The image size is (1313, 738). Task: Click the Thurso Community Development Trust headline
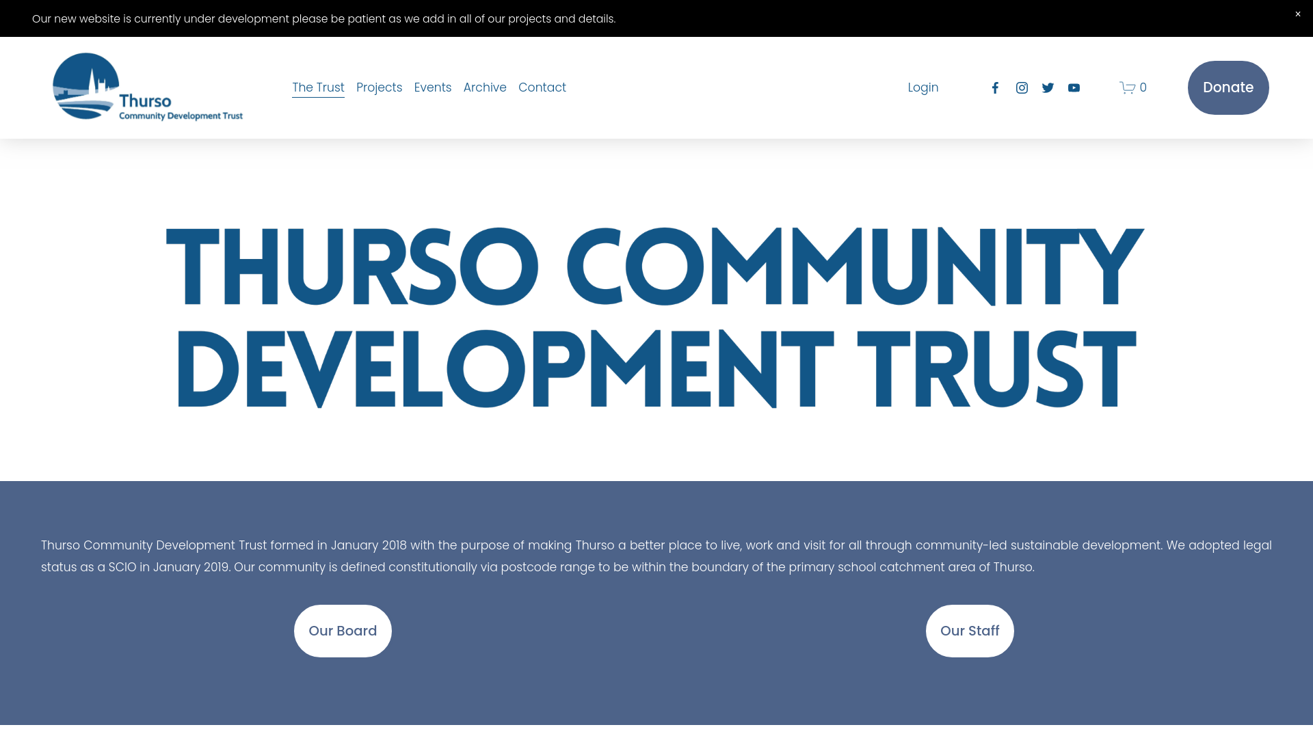pyautogui.click(x=655, y=318)
